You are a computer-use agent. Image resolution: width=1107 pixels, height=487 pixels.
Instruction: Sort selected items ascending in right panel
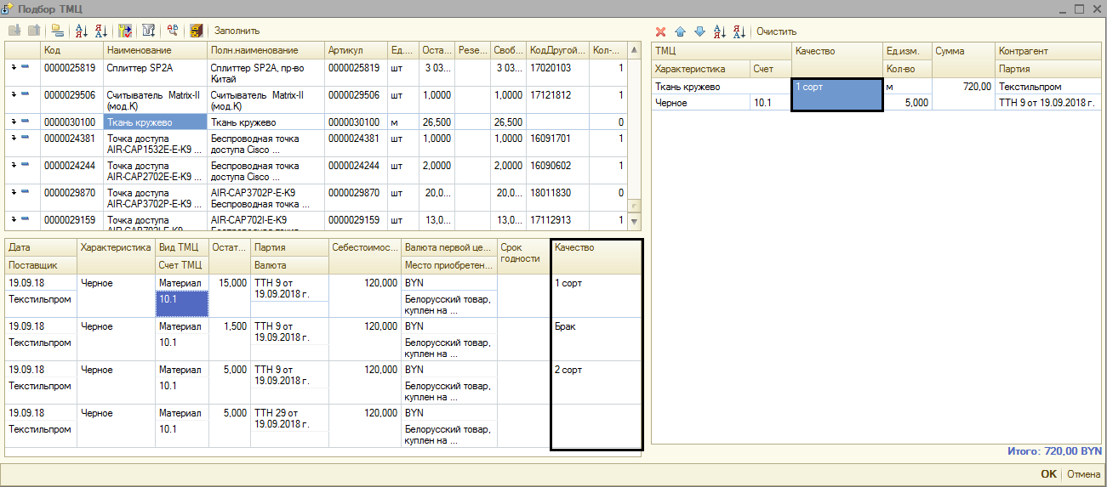[719, 31]
